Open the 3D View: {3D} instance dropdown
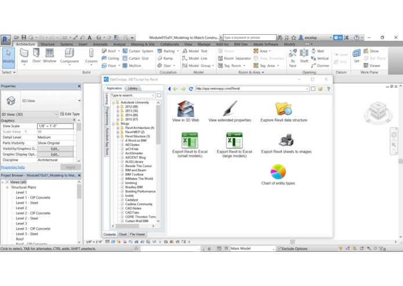The height and width of the screenshot is (286, 403). click(56, 114)
